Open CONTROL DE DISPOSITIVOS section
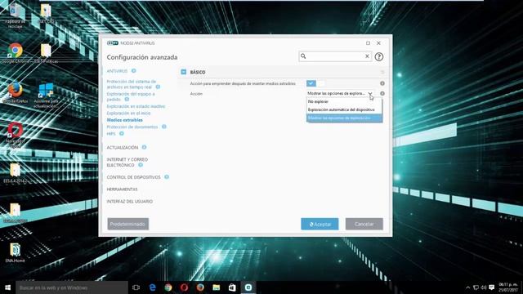 [x=133, y=177]
